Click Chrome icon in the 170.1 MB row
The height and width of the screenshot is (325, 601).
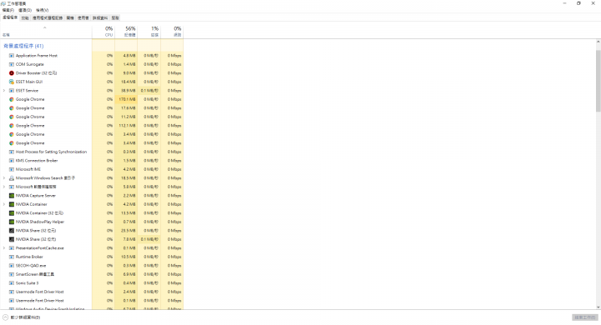tap(12, 99)
